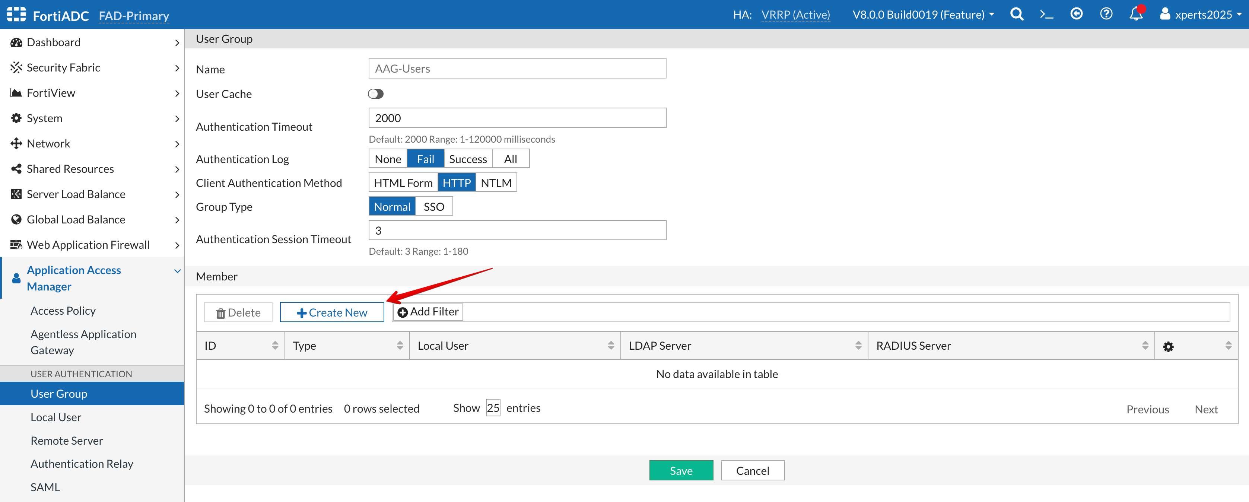Open the CLI console icon
Viewport: 1249px width, 502px height.
point(1046,15)
